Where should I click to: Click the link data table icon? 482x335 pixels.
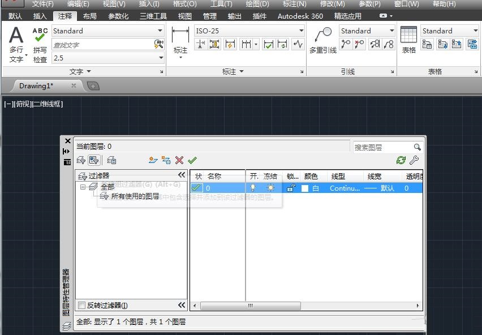[472, 44]
